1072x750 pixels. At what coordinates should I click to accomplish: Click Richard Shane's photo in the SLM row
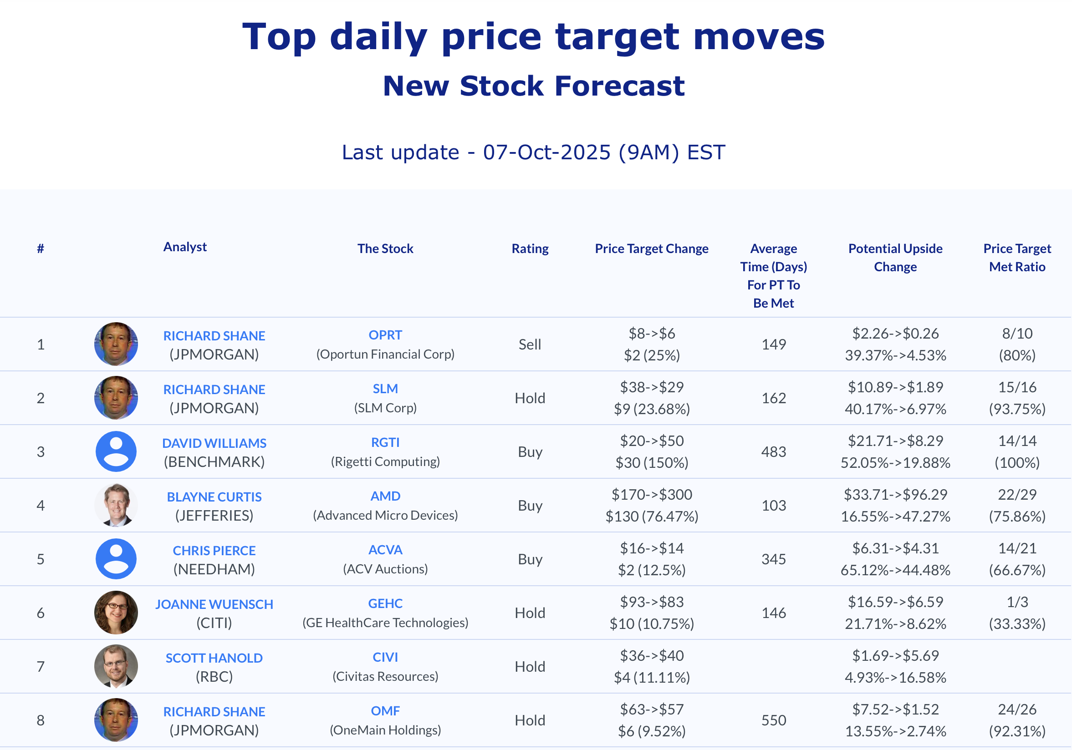(116, 398)
